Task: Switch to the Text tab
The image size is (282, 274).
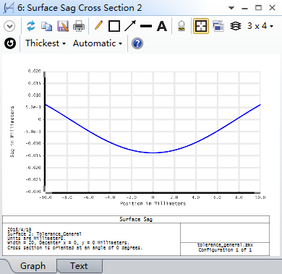Action: tap(79, 266)
